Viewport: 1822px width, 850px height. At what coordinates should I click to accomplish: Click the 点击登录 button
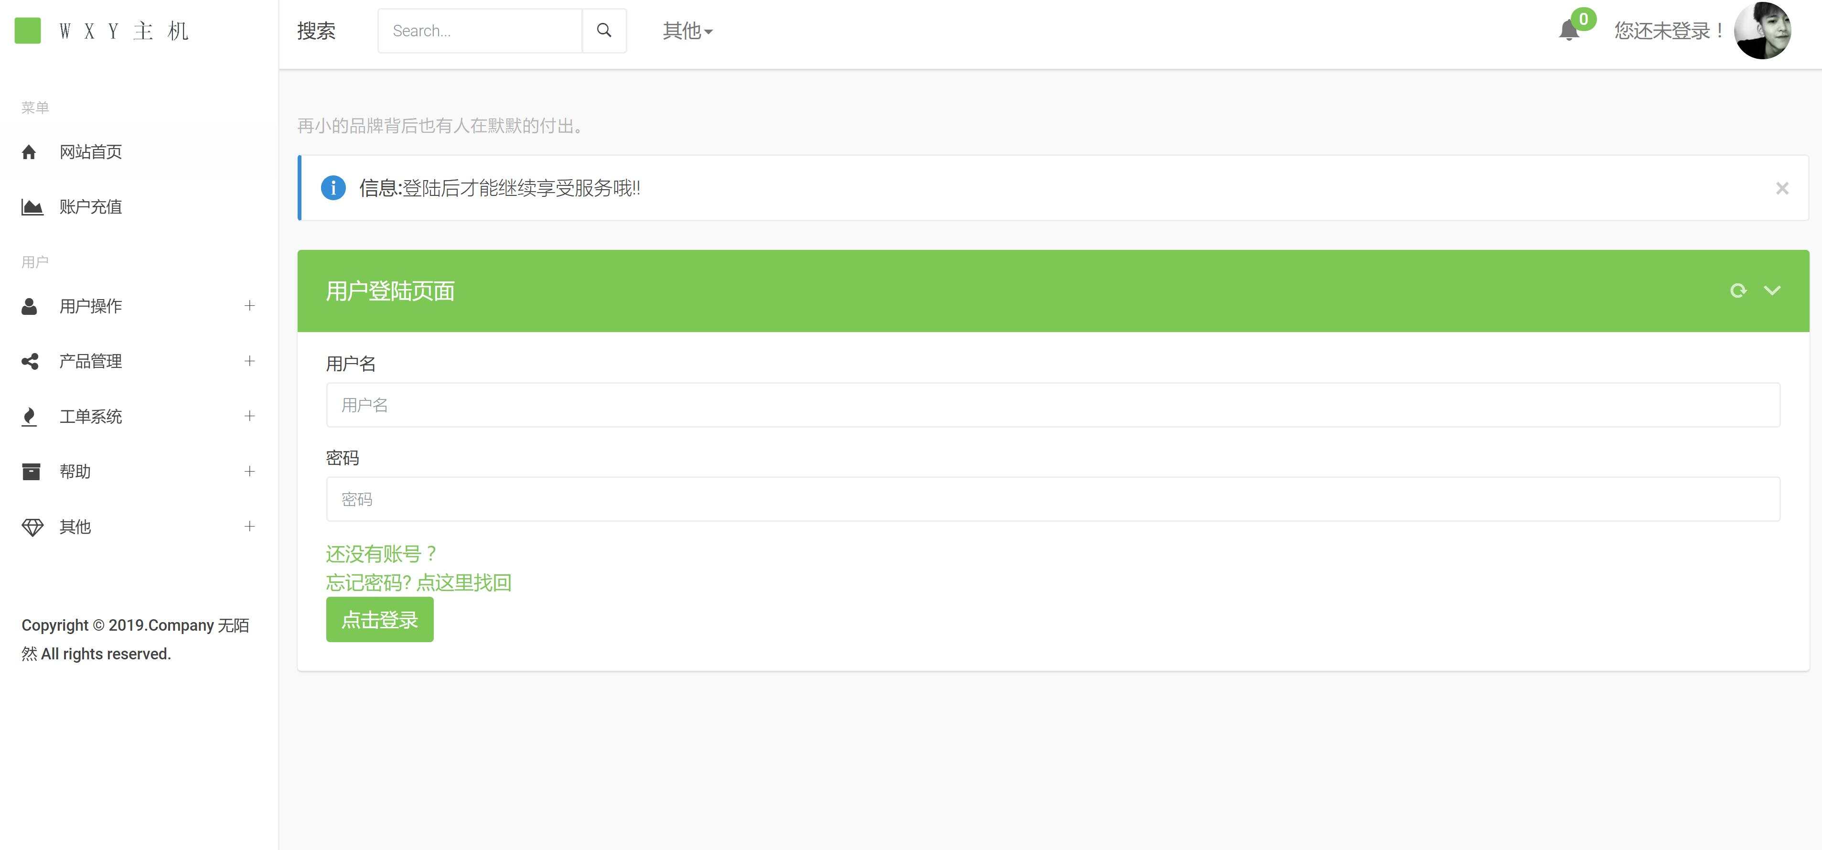tap(379, 620)
